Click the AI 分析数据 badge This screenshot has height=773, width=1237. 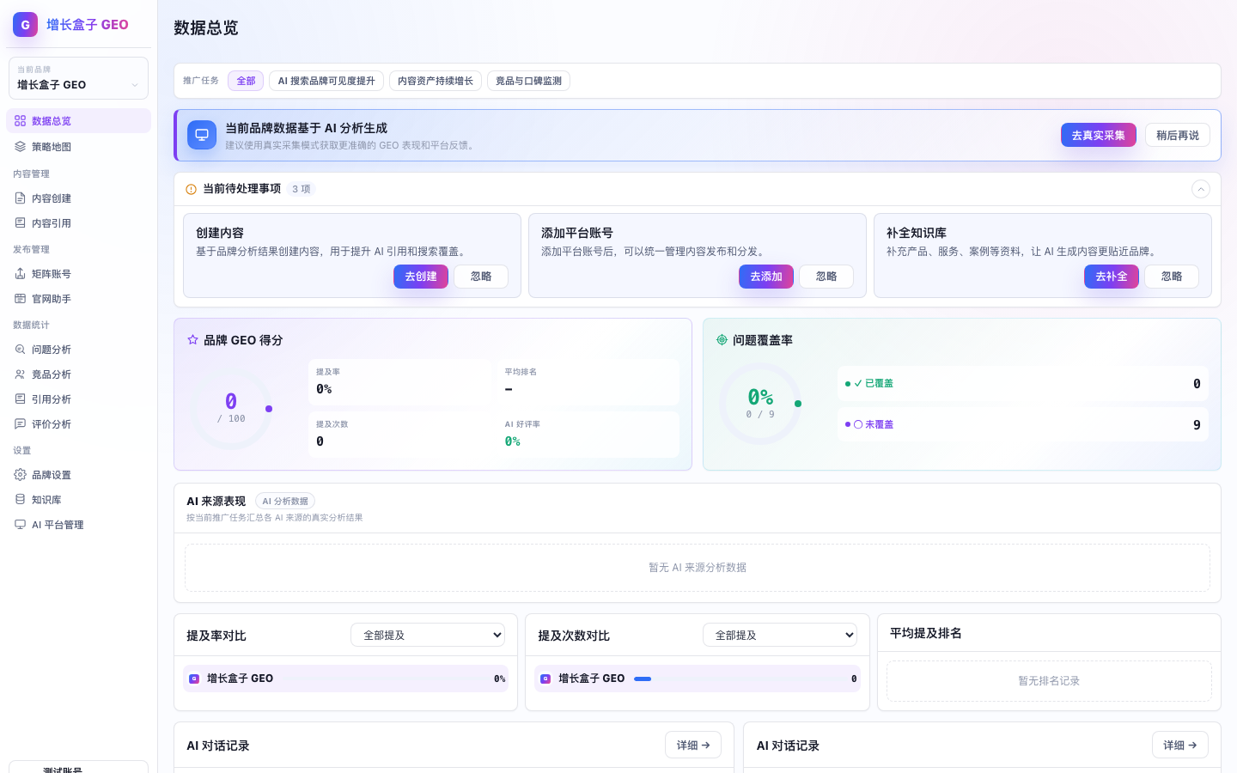[x=285, y=501]
